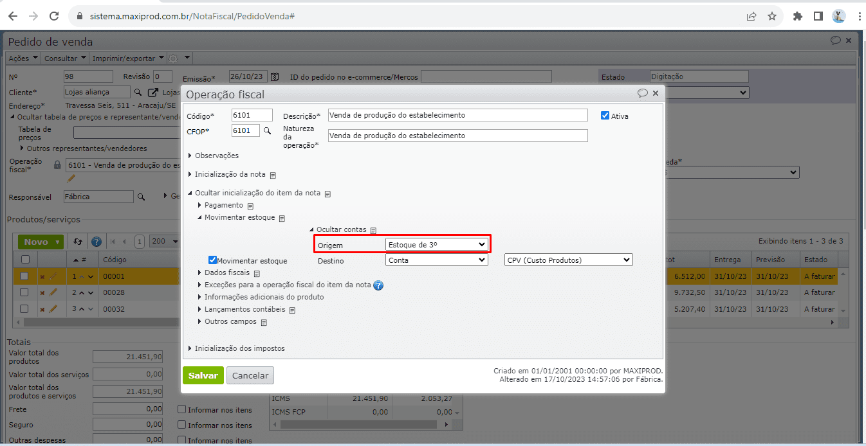Move item 00032 up with arrow

pos(82,309)
